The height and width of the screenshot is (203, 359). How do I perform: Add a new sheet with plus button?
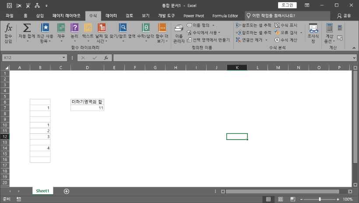67,191
